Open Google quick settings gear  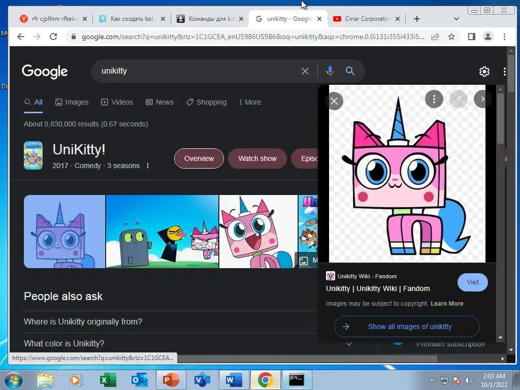484,71
